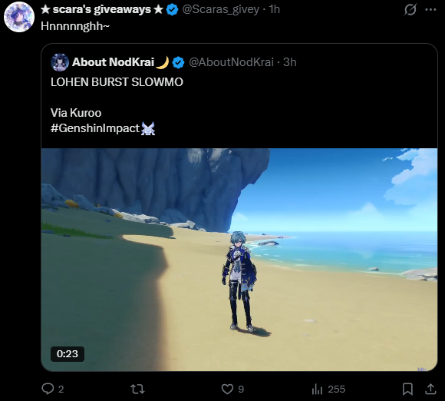Bookmark this post
This screenshot has width=445, height=401.
point(407,389)
